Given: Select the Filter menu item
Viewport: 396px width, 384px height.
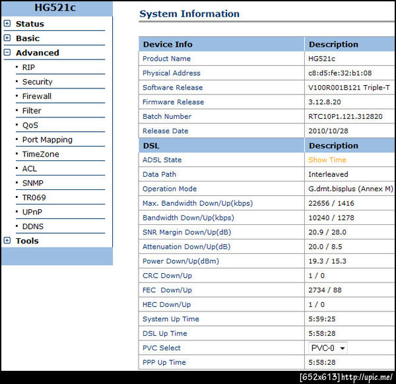Looking at the screenshot, I should coord(32,111).
